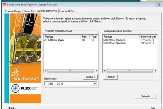Select borrowed SolidWorks Premium license
Screen dimensions: 163x109
point(130,40)
